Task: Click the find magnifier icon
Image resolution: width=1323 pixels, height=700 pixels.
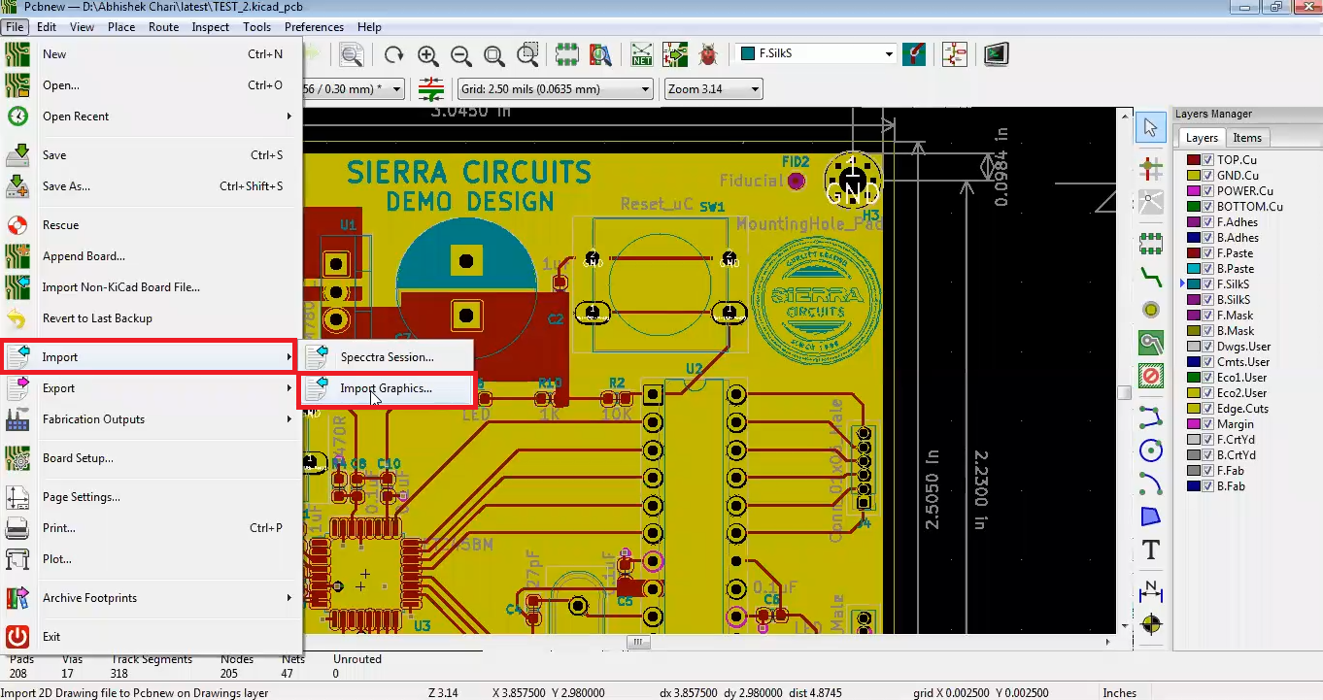Action: pos(352,54)
